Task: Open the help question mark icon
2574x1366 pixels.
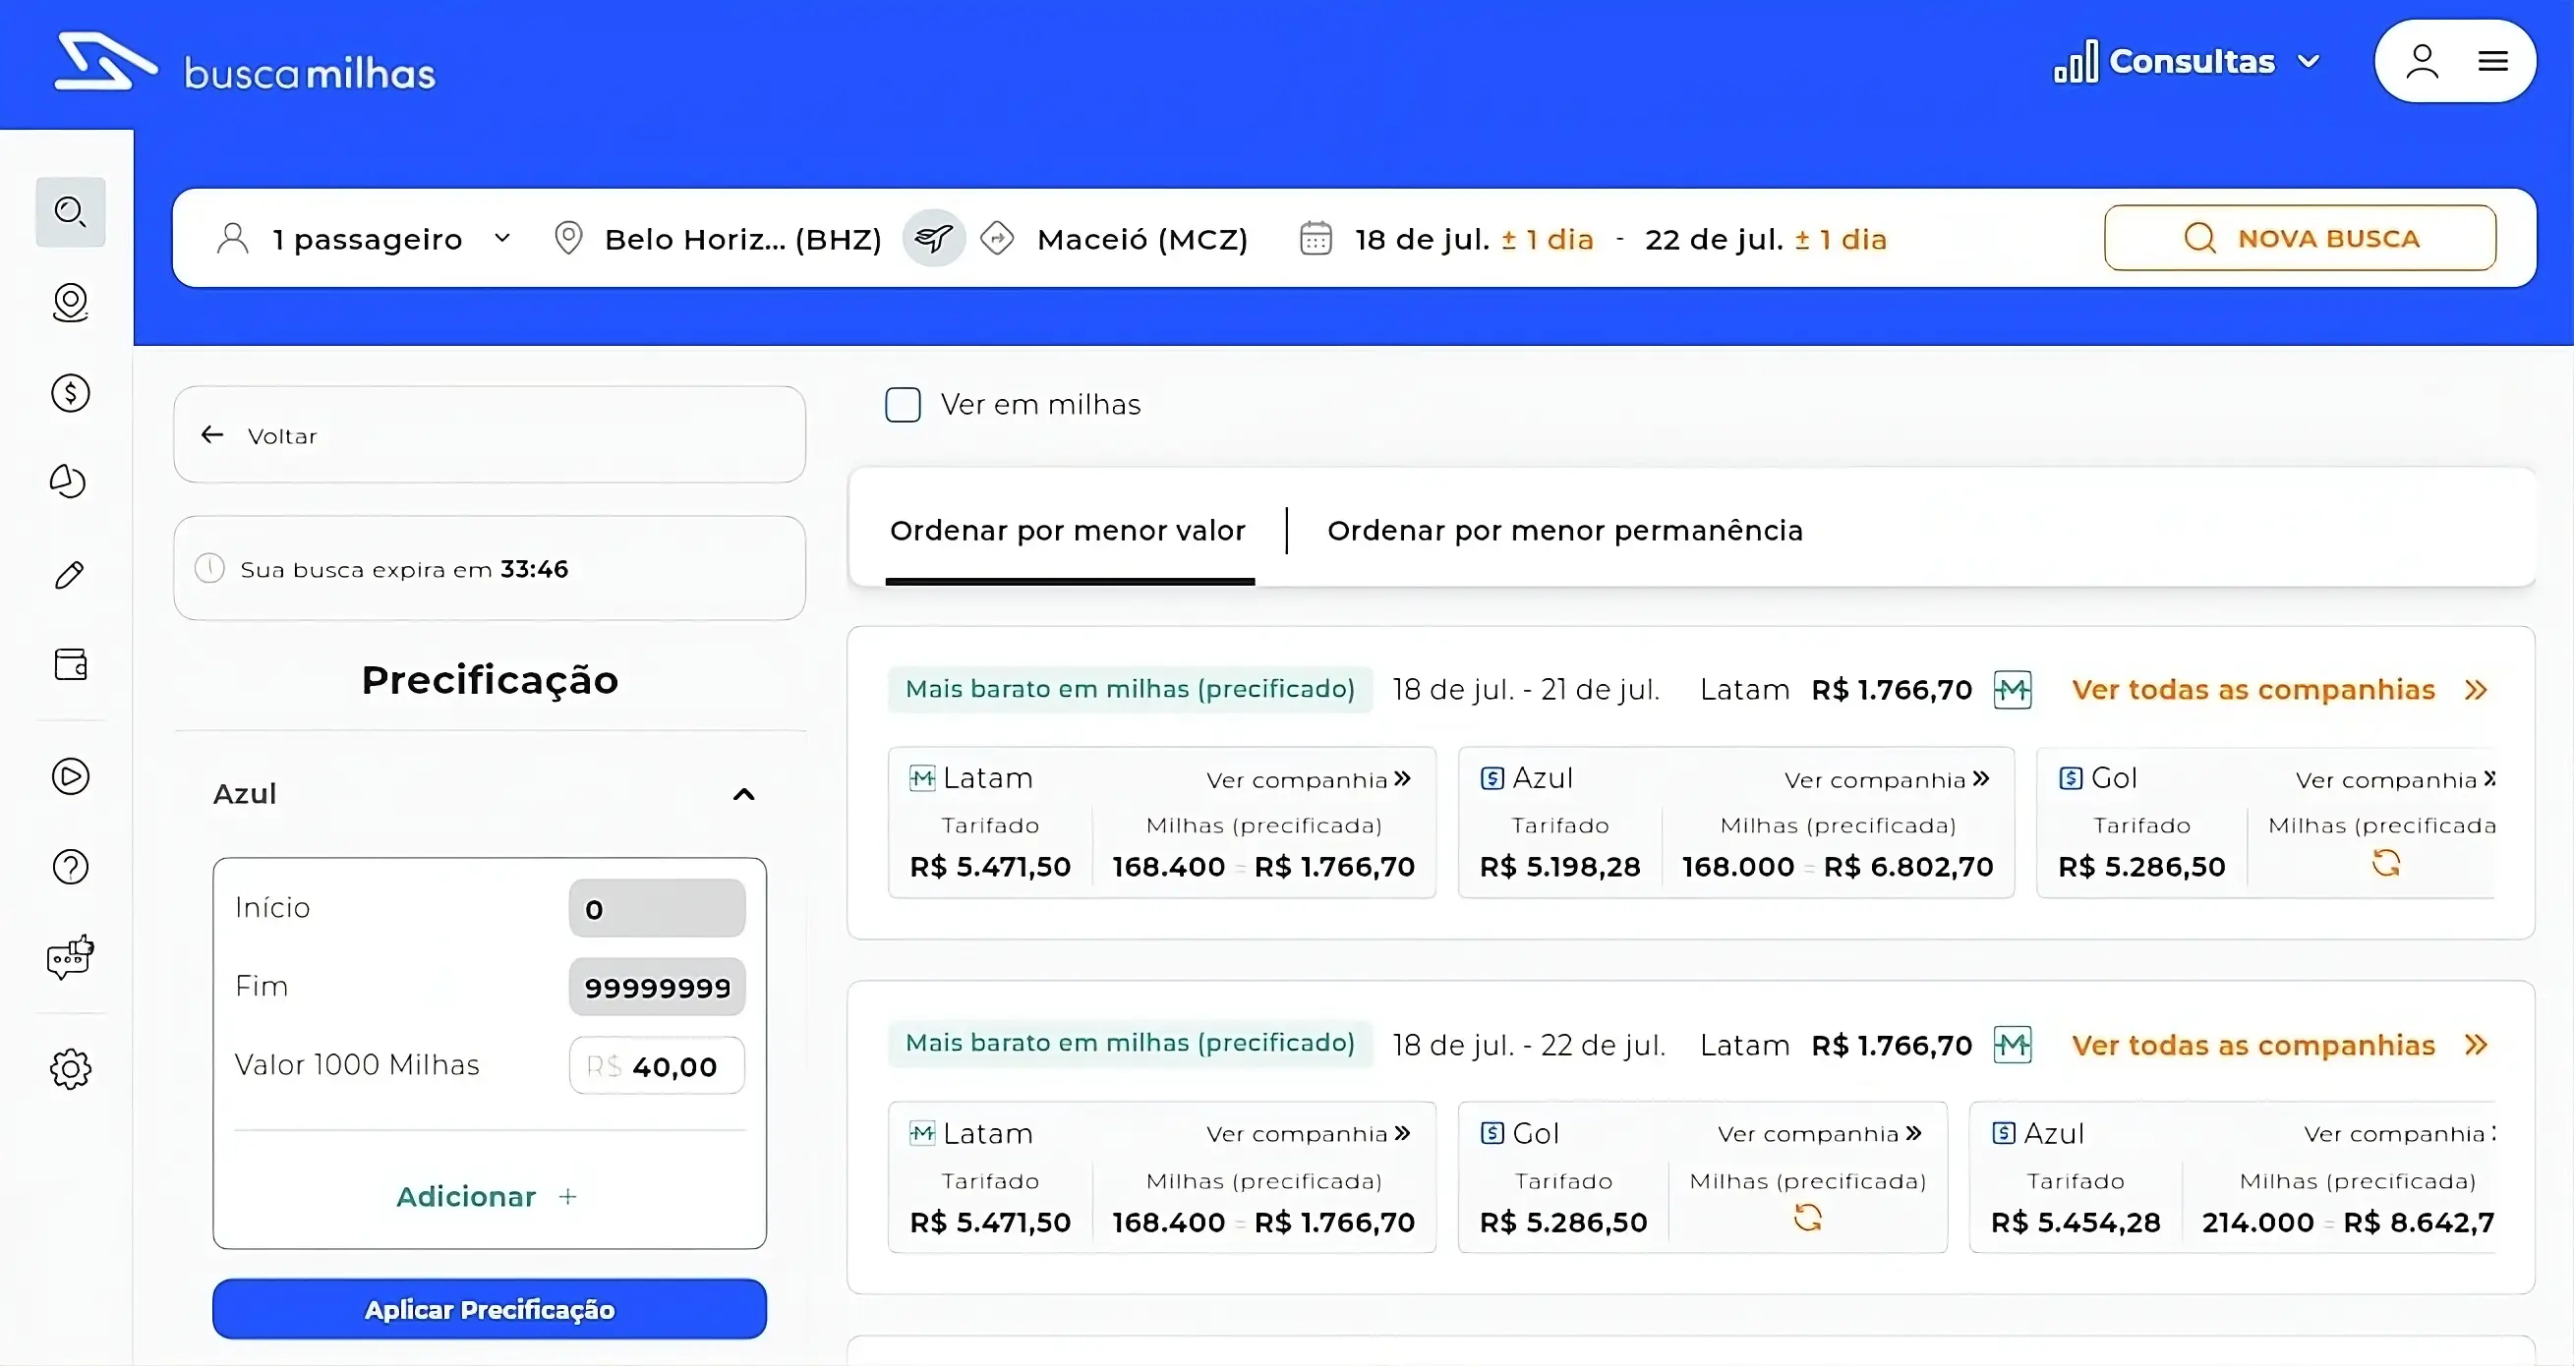Action: (x=70, y=867)
